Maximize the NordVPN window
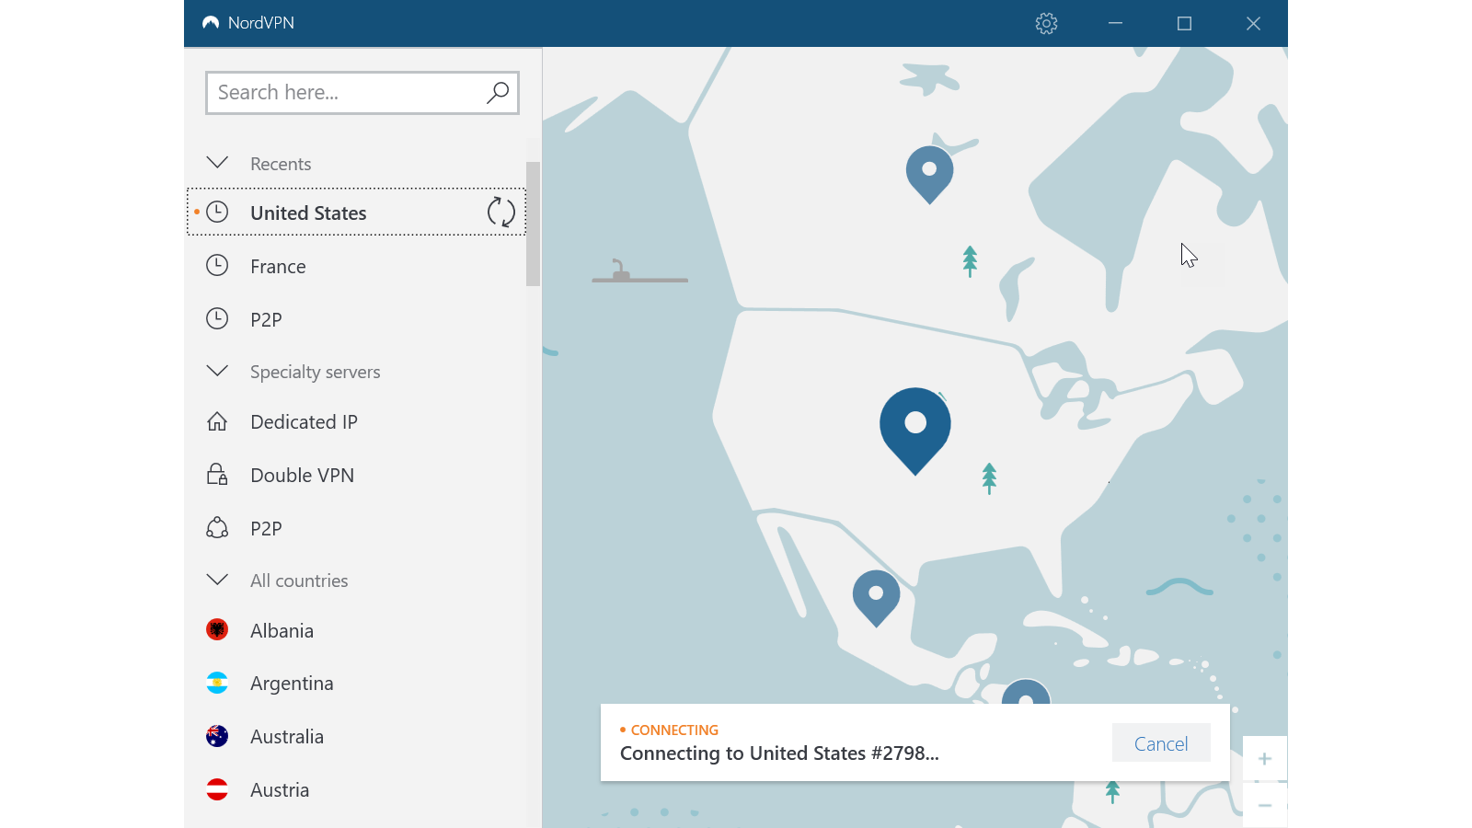Image resolution: width=1472 pixels, height=828 pixels. [x=1184, y=23]
